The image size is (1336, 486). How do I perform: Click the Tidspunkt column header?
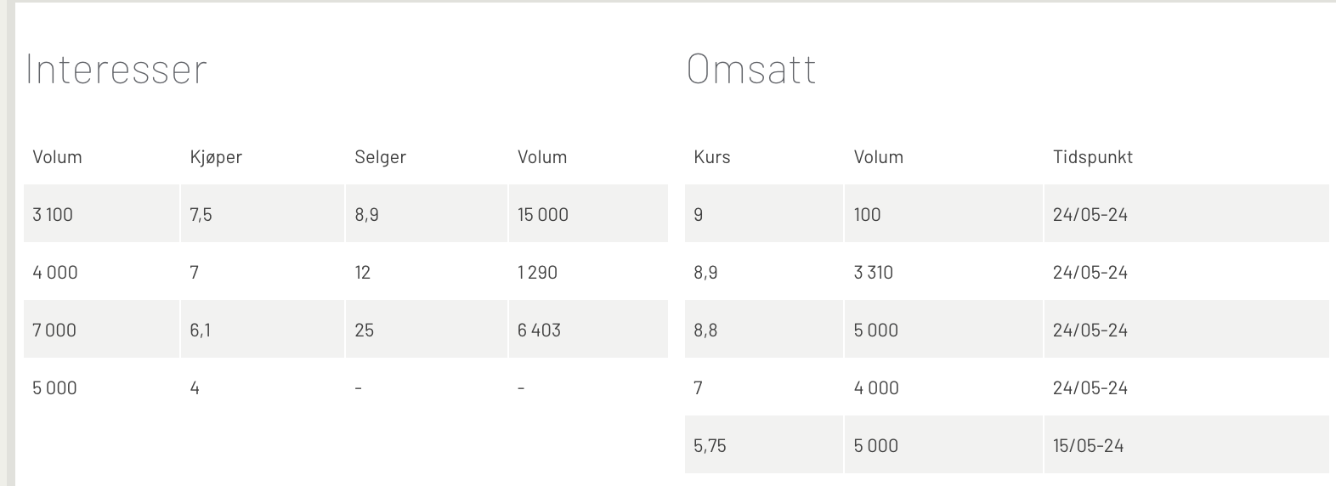click(1092, 157)
